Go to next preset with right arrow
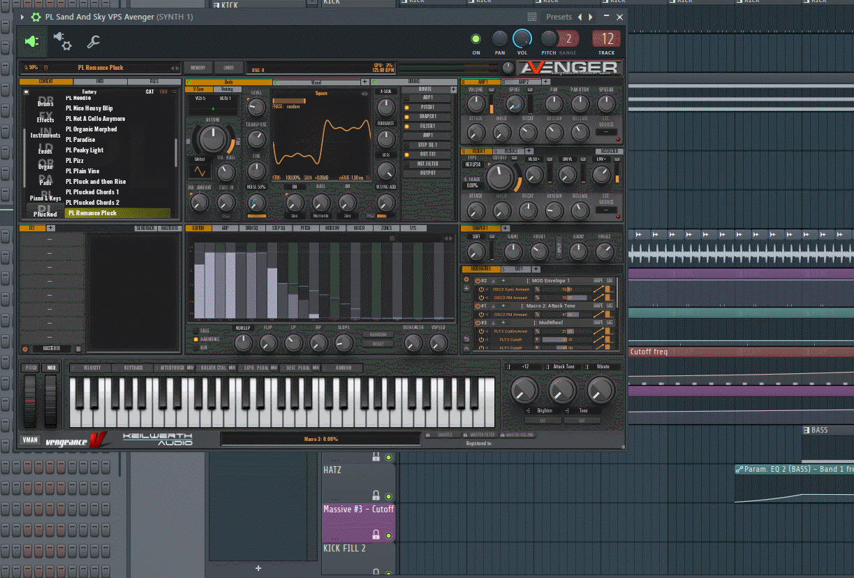Viewport: 854px width, 578px height. 591,17
